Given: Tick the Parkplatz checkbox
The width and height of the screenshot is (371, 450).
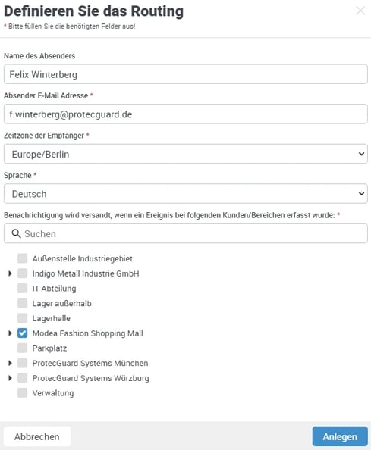Looking at the screenshot, I should 23,348.
